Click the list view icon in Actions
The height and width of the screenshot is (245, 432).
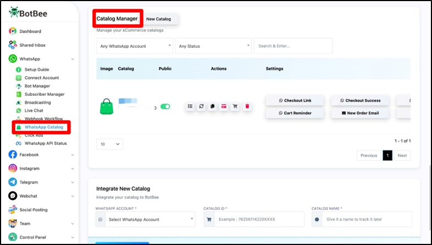click(x=190, y=106)
